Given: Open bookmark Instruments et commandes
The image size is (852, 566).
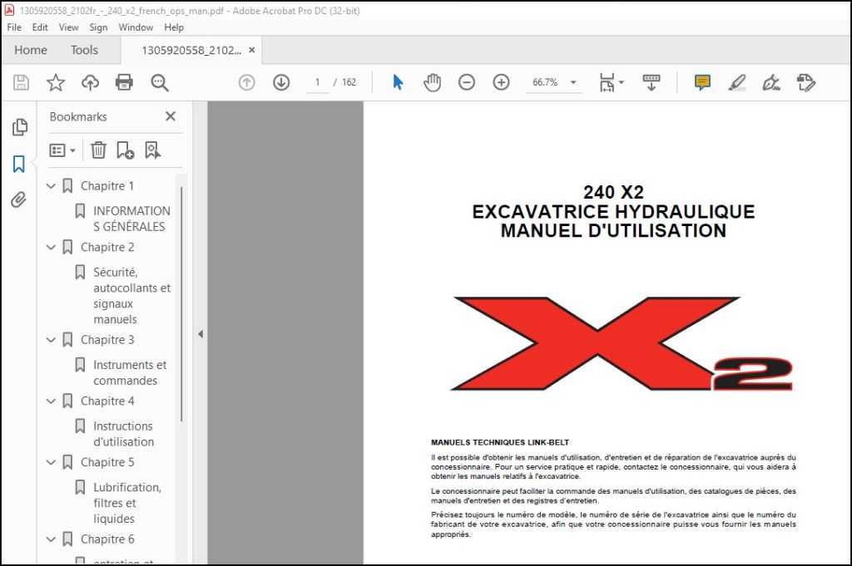Looking at the screenshot, I should [130, 372].
